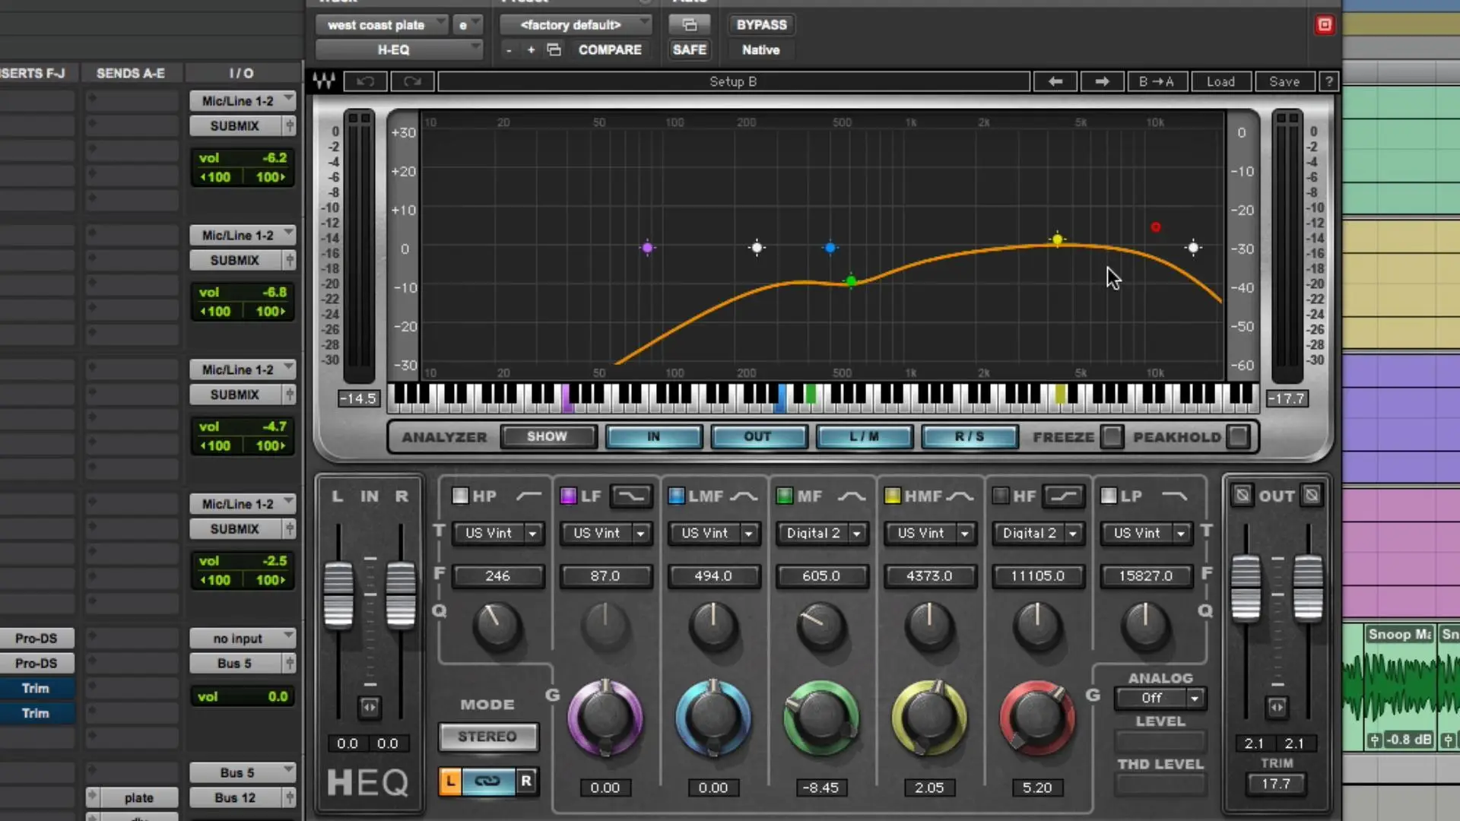1460x821 pixels.
Task: Open the LMF filter type dropdown
Action: pyautogui.click(x=714, y=533)
